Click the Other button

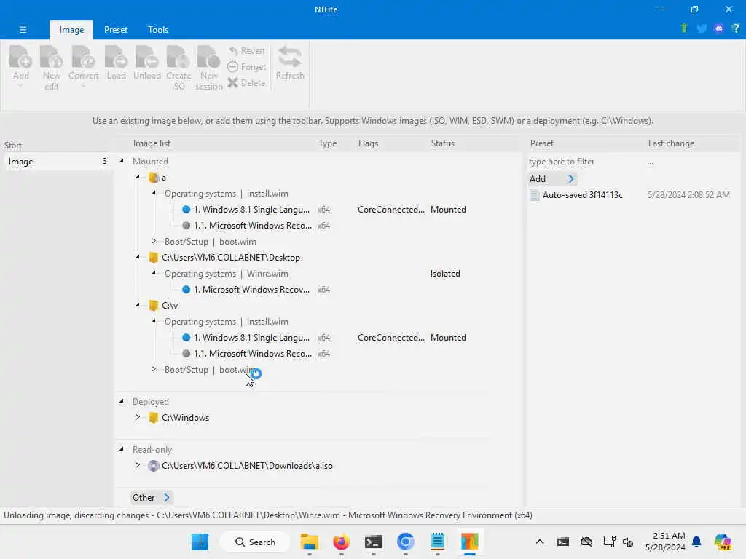[x=152, y=498]
